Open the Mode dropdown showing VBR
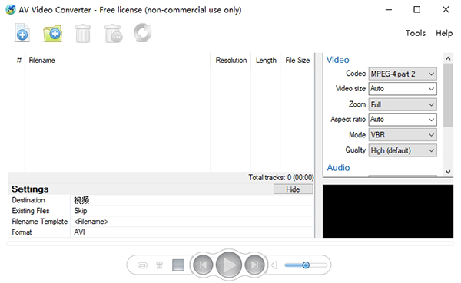The height and width of the screenshot is (283, 461). (403, 135)
